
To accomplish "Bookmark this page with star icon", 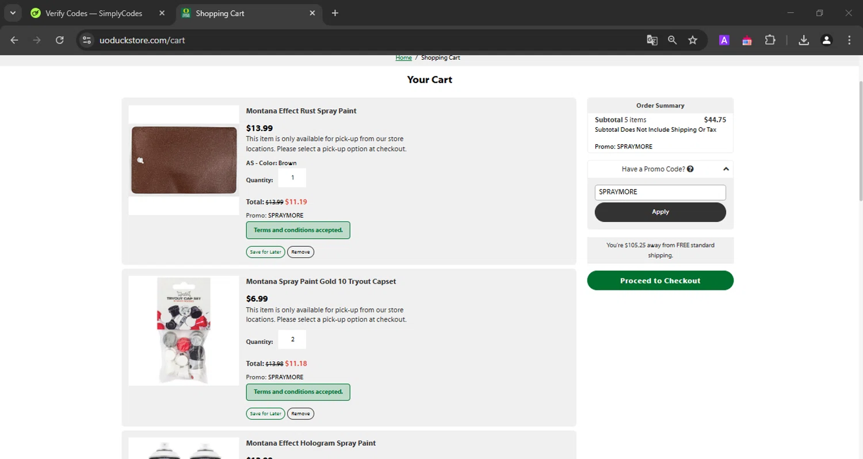I will pyautogui.click(x=693, y=40).
